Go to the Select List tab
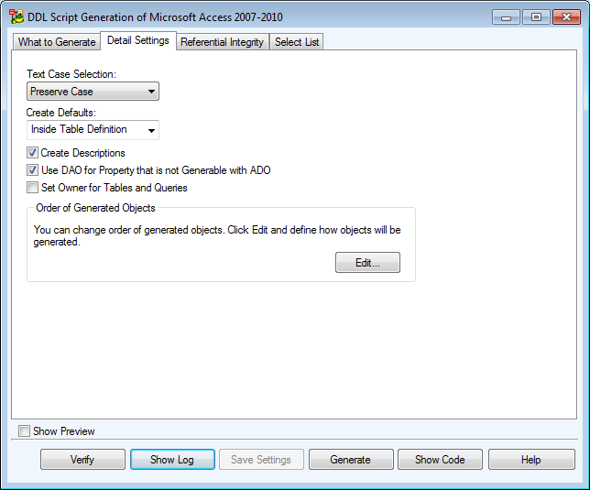 click(296, 42)
